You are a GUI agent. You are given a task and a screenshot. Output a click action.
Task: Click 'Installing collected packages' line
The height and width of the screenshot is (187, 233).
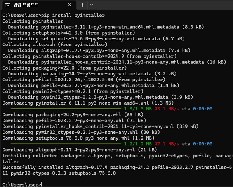coord(118,156)
